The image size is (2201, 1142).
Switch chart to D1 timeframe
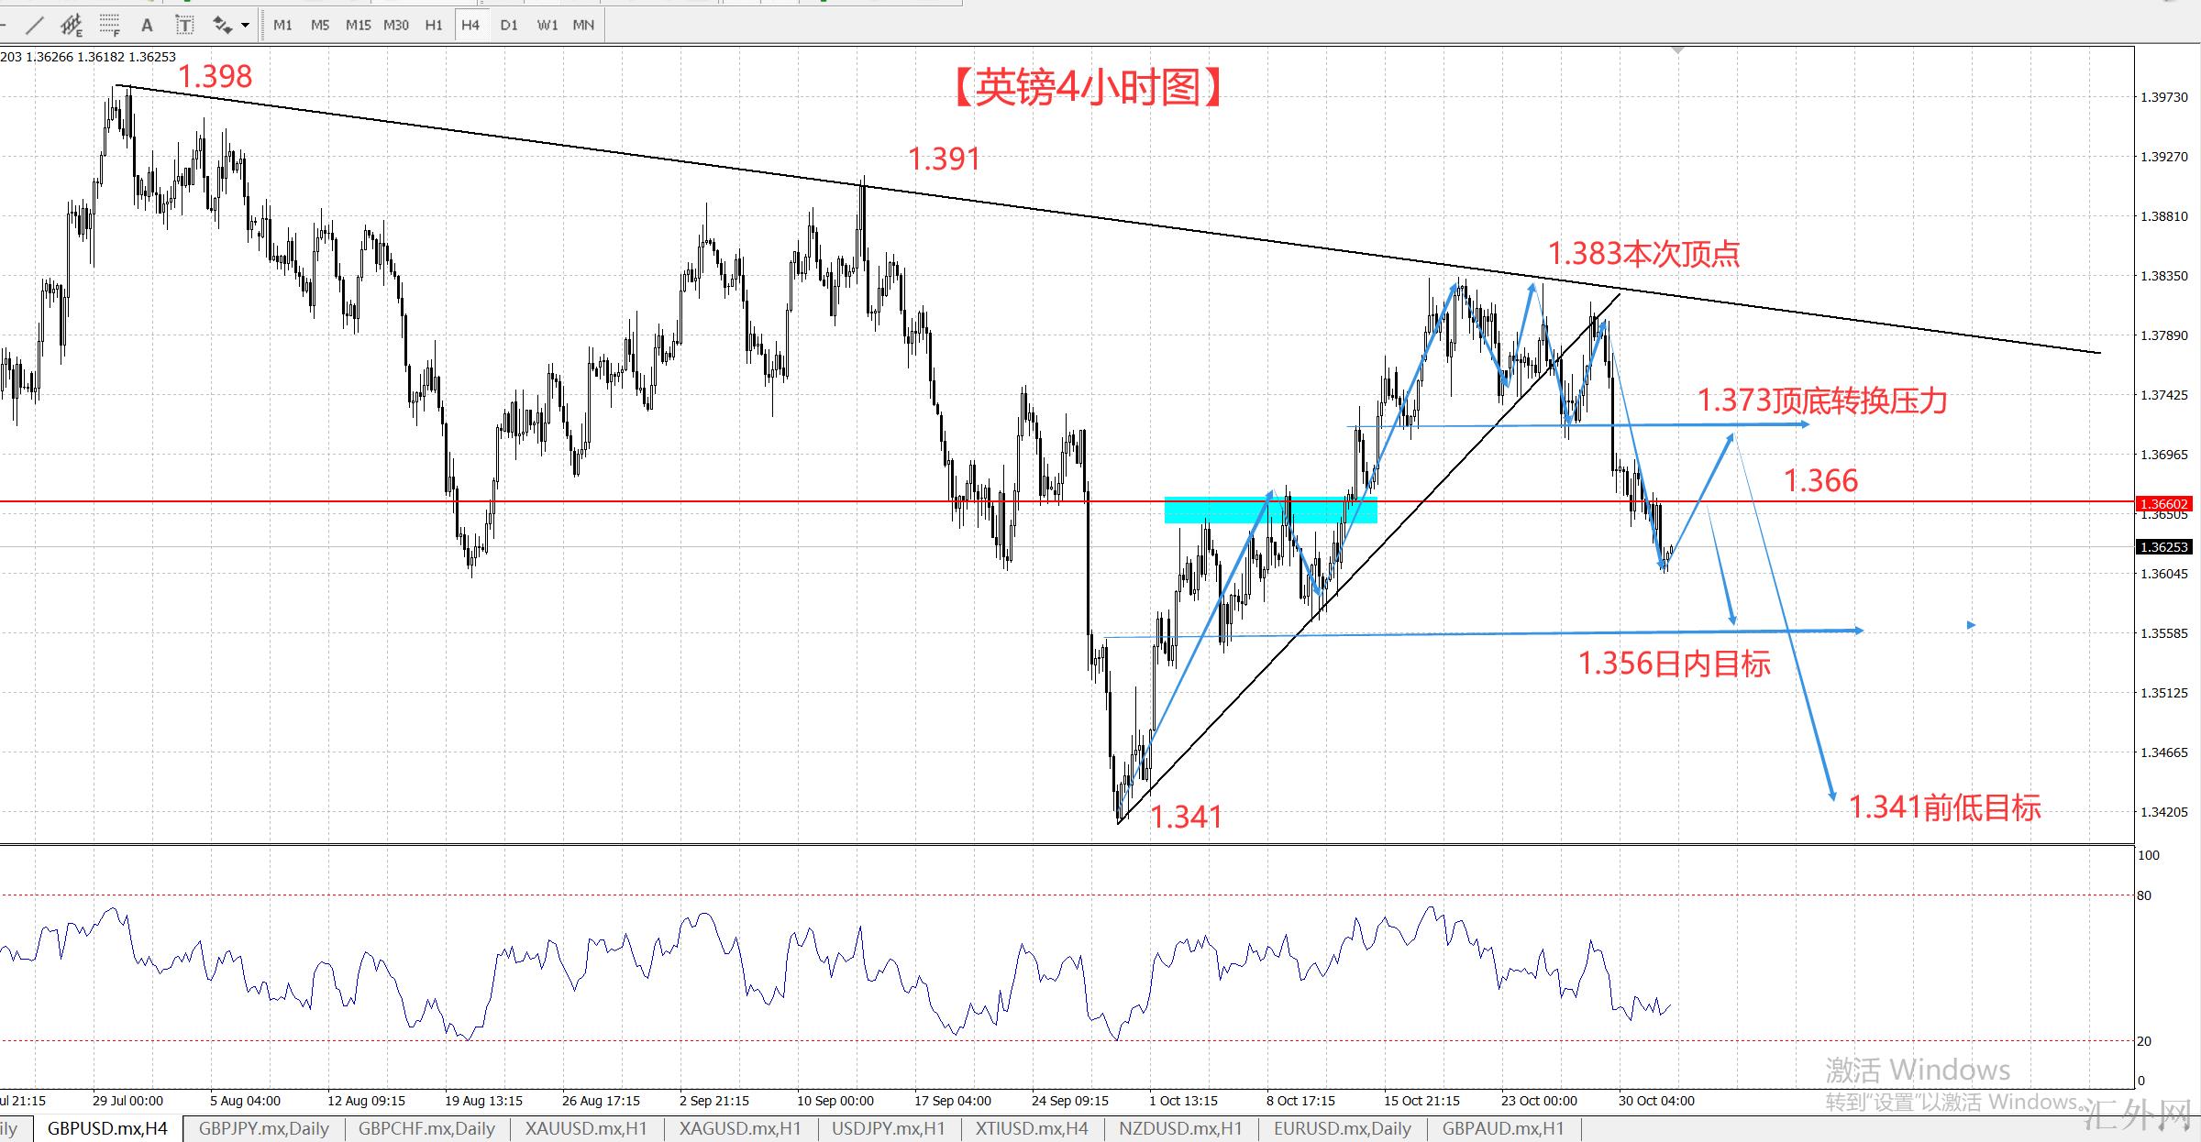pyautogui.click(x=509, y=25)
